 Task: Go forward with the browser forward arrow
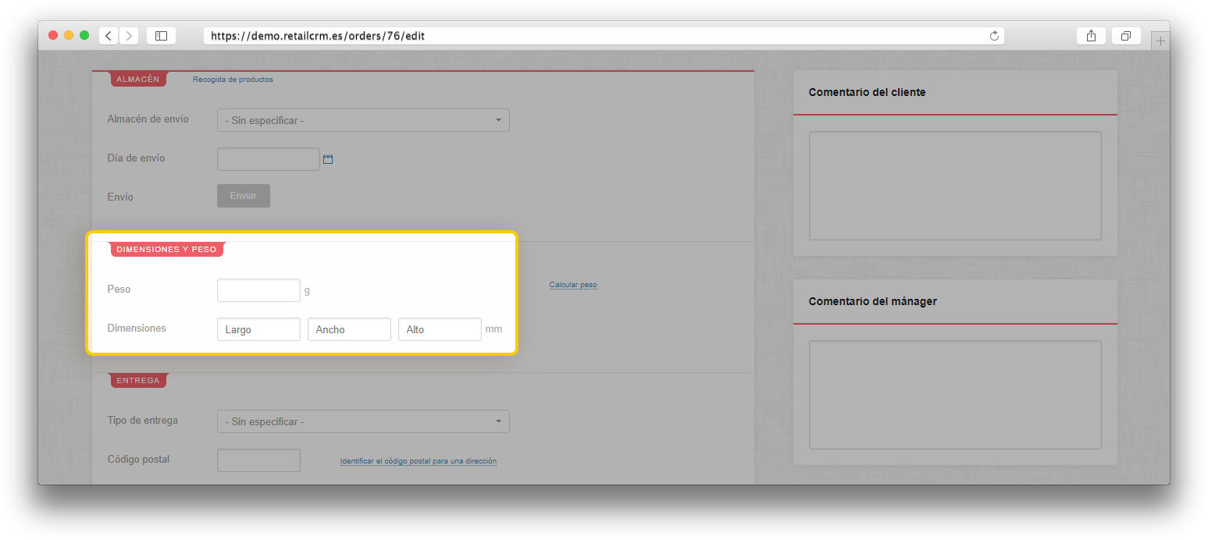(x=129, y=36)
